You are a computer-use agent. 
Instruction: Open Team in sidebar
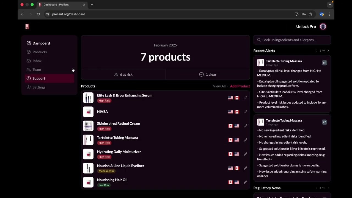click(x=49, y=70)
